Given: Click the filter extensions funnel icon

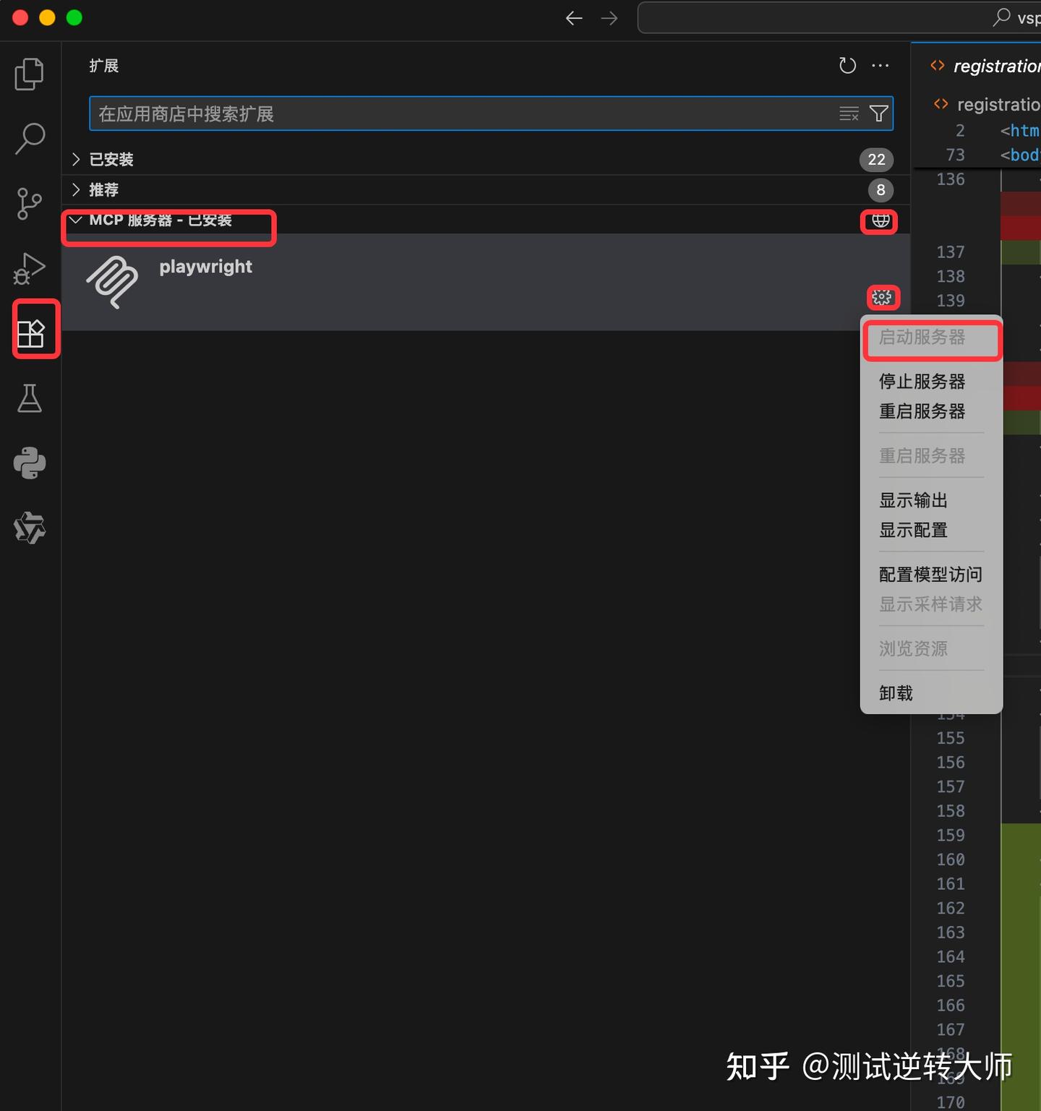Looking at the screenshot, I should click(878, 113).
